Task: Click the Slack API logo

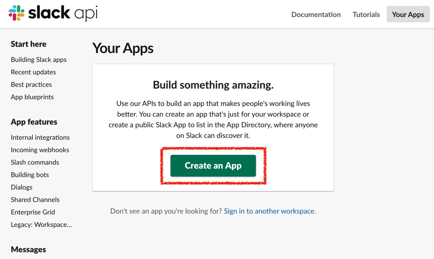Action: pyautogui.click(x=53, y=13)
